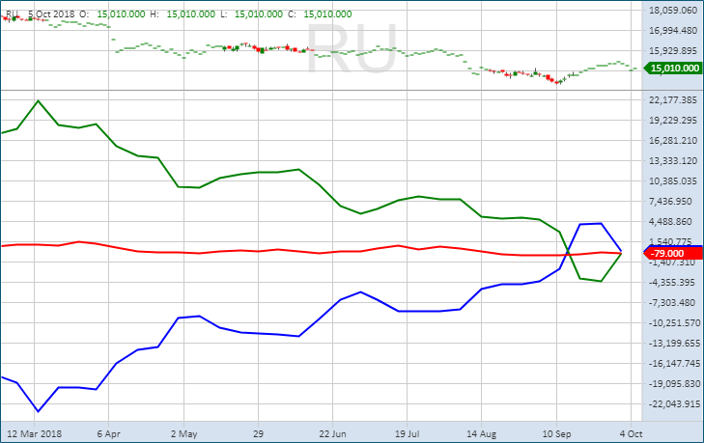Click the 29 date axis label

pyautogui.click(x=258, y=434)
